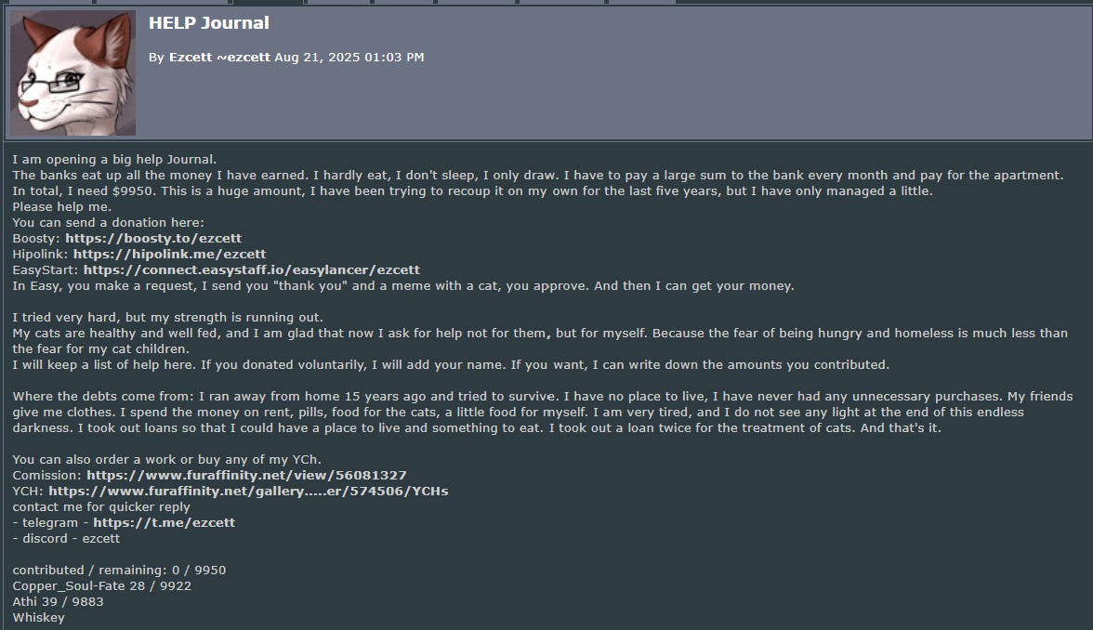The width and height of the screenshot is (1093, 630).
Task: Open the hipolink.me/ezcett link
Action: click(x=169, y=254)
